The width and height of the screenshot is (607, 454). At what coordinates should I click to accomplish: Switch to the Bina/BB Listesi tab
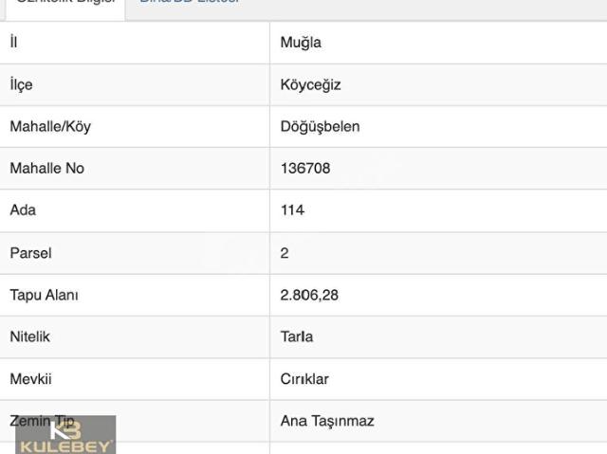point(189,3)
